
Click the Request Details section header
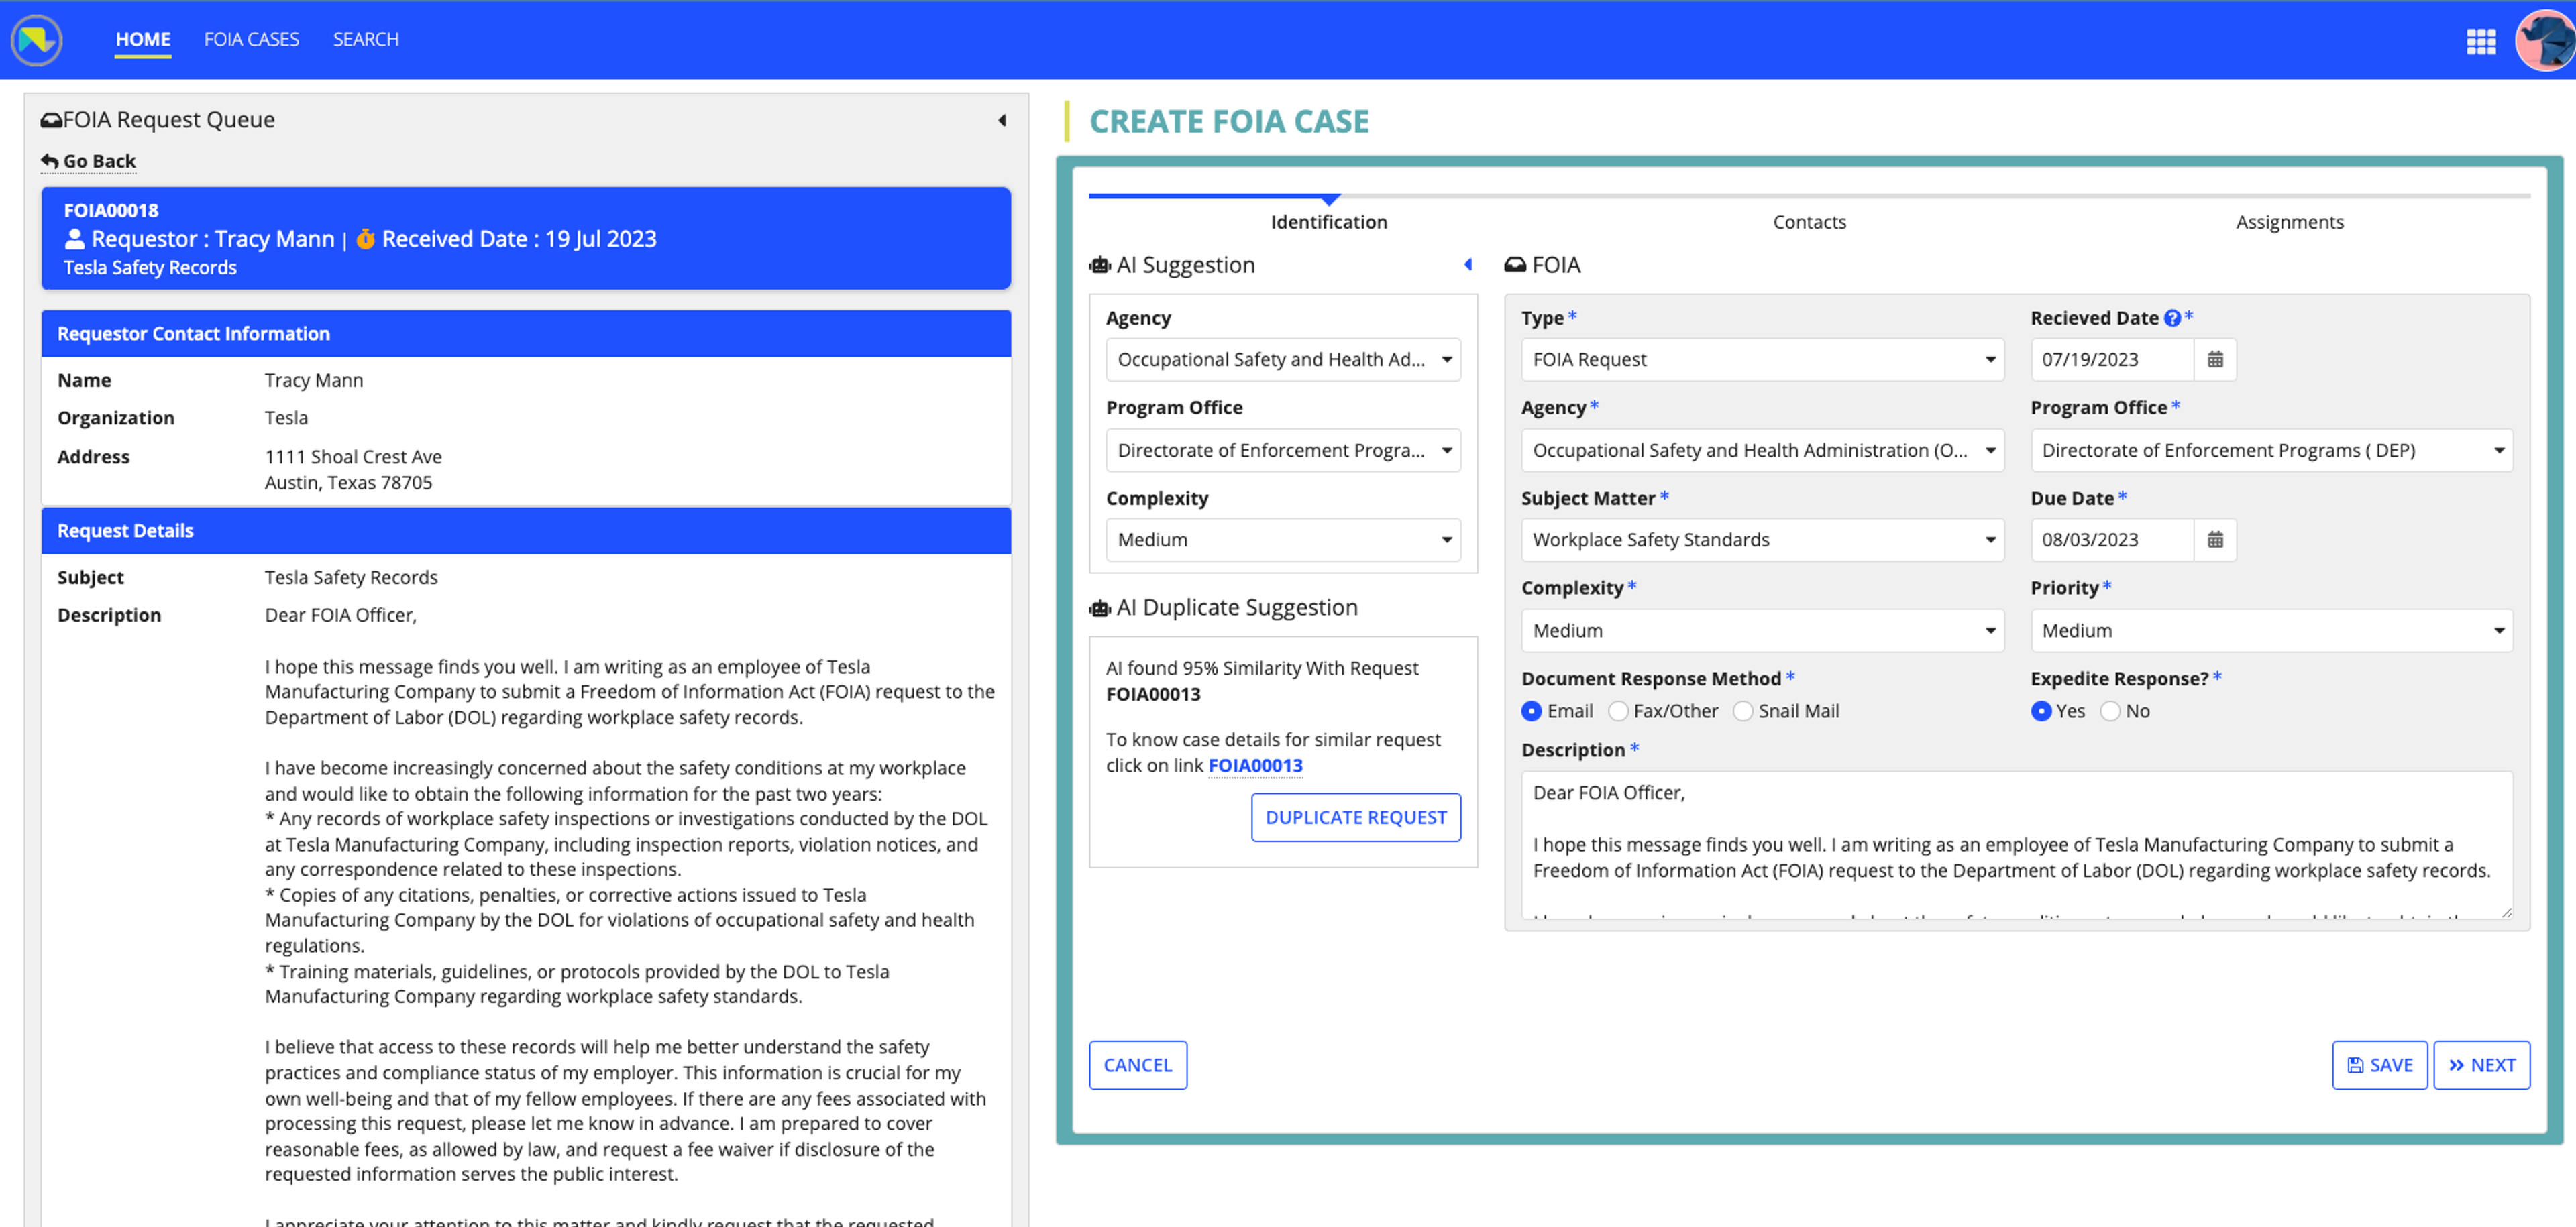tap(526, 530)
